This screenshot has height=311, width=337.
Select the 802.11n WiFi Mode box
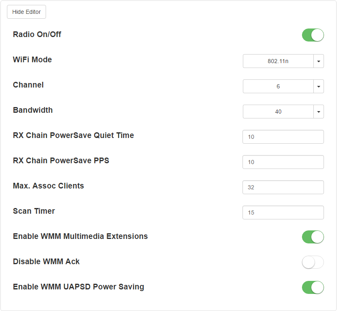point(278,61)
